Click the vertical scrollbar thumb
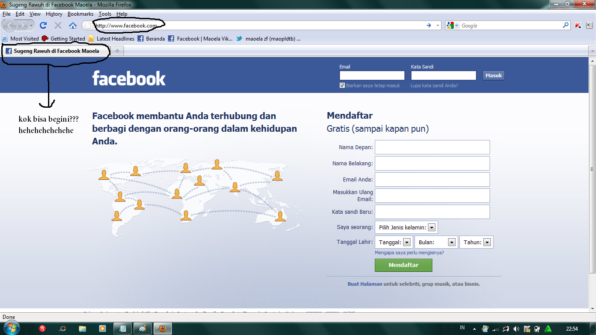596x335 pixels. tap(592, 169)
